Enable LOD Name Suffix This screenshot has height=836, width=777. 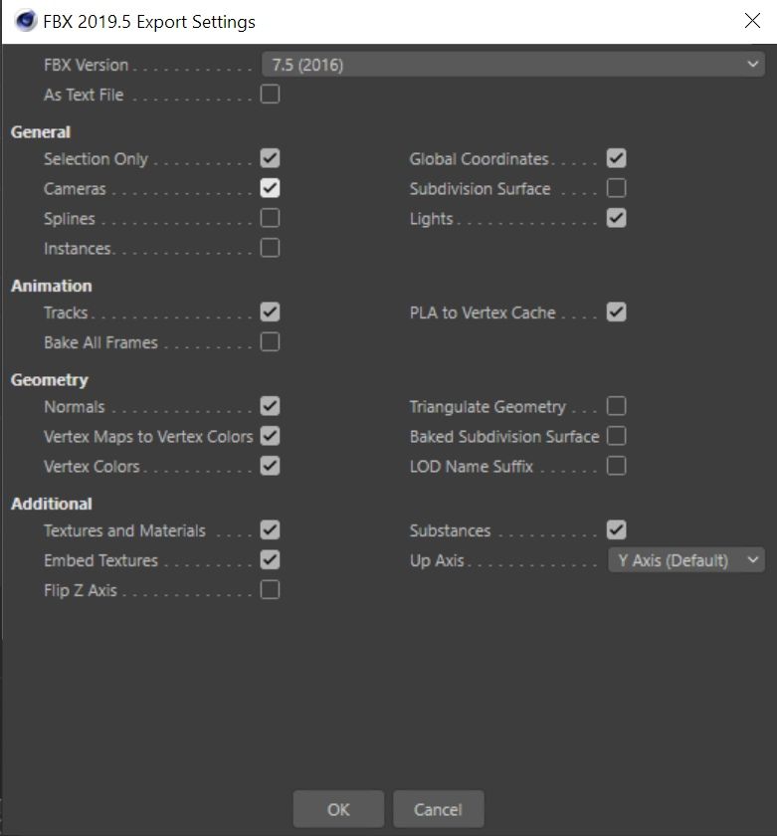616,466
